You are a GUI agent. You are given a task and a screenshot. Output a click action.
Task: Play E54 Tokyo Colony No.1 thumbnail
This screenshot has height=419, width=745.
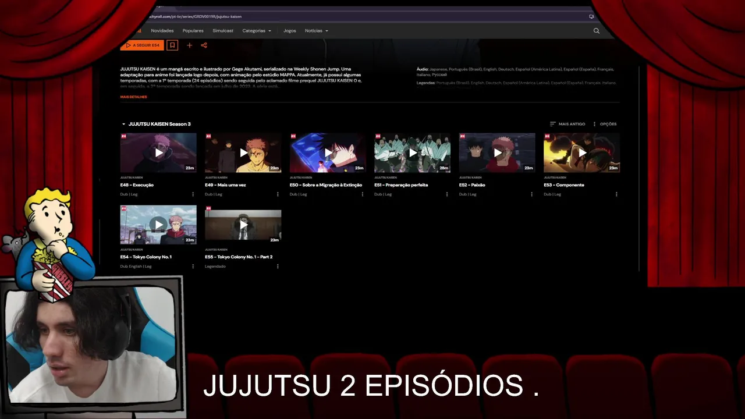[x=158, y=225]
